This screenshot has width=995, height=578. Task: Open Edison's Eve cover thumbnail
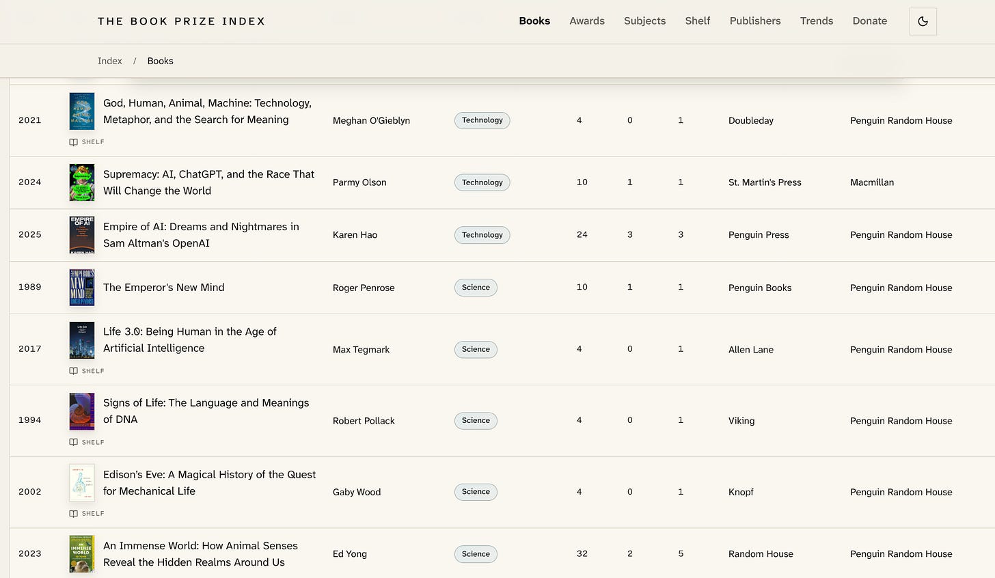[x=82, y=482]
